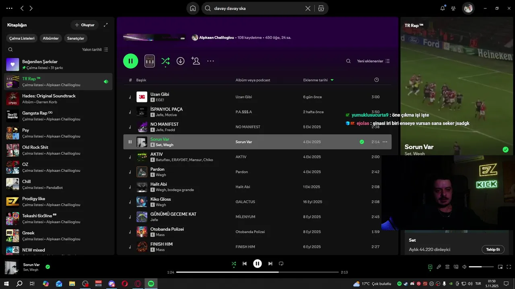Screen dimensions: 515x289
Task: Toggle liked checkmark on Sorun Var row
Action: click(x=362, y=142)
